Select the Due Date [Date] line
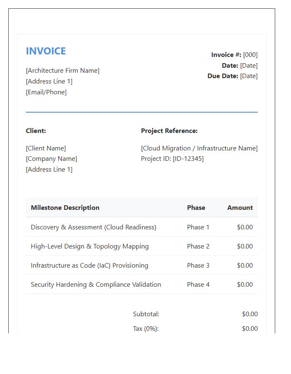 click(232, 76)
